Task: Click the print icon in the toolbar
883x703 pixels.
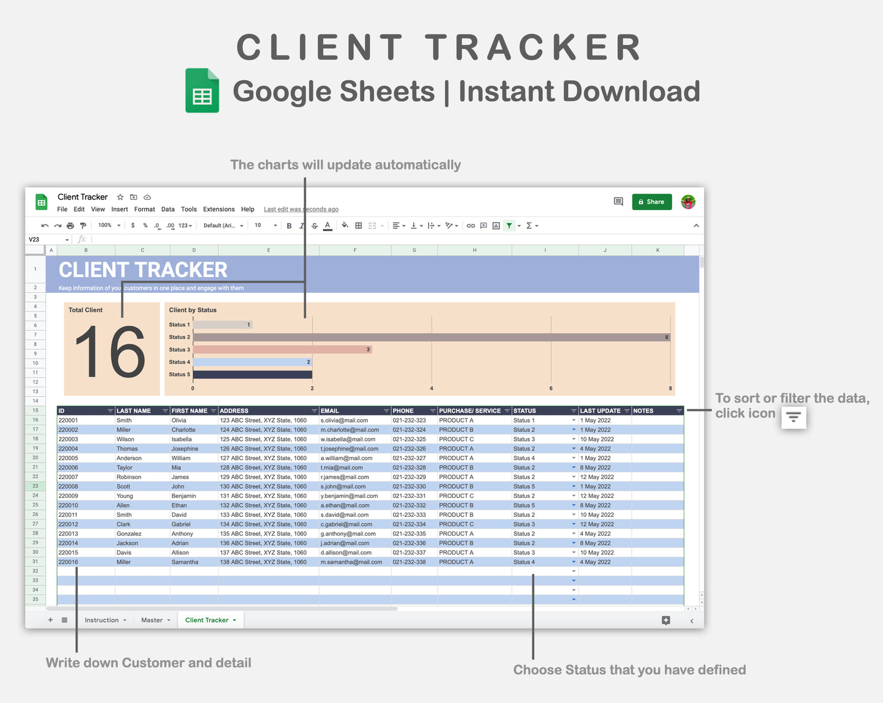Action: tap(70, 225)
